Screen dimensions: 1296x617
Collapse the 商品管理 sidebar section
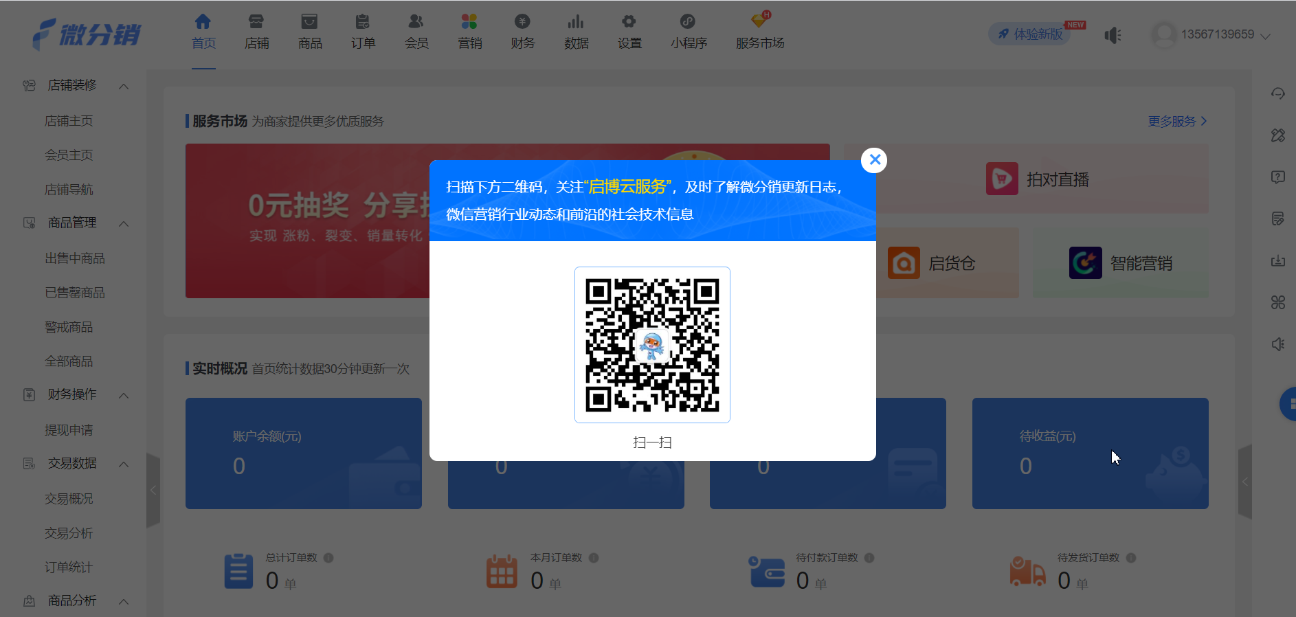[x=124, y=223]
